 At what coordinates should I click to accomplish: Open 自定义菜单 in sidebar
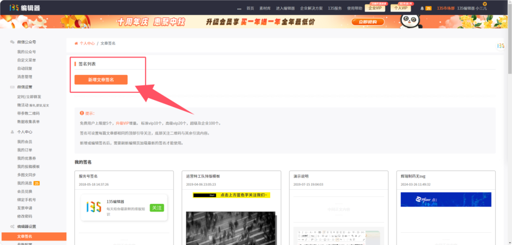(x=27, y=60)
